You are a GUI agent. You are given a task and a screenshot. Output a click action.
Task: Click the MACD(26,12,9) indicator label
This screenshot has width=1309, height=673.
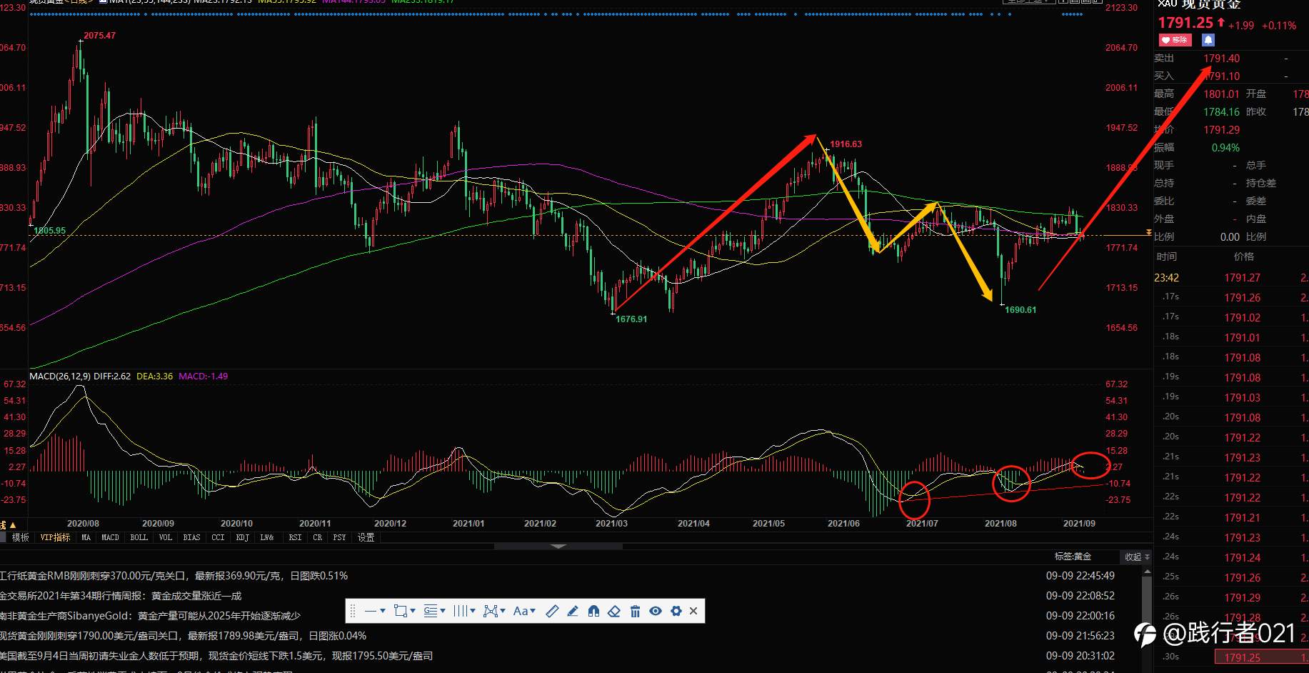60,376
